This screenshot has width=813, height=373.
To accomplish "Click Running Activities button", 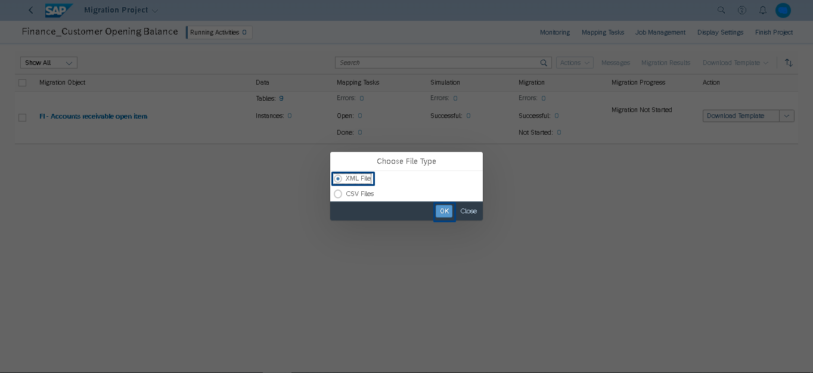I will pos(219,32).
